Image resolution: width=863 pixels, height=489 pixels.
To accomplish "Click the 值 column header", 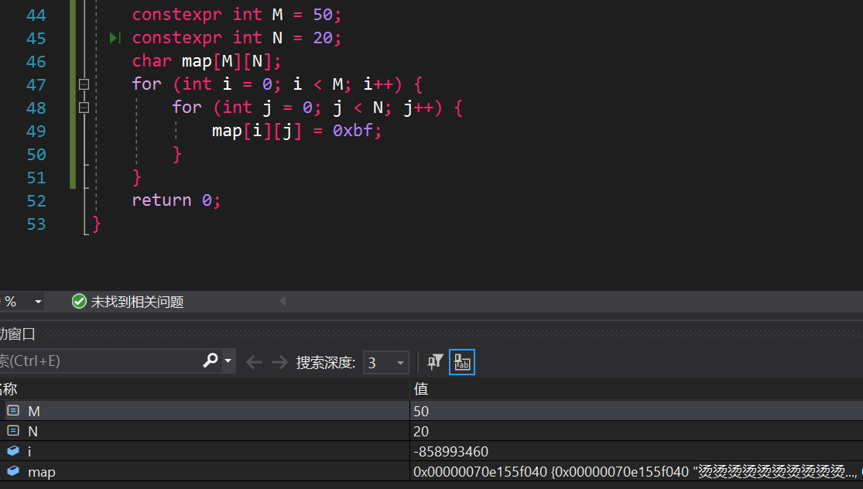I will 422,388.
